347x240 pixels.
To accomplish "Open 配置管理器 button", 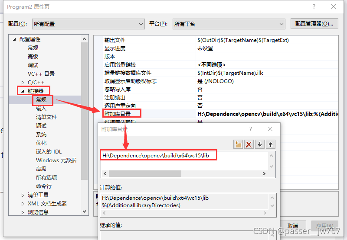I will [x=314, y=24].
